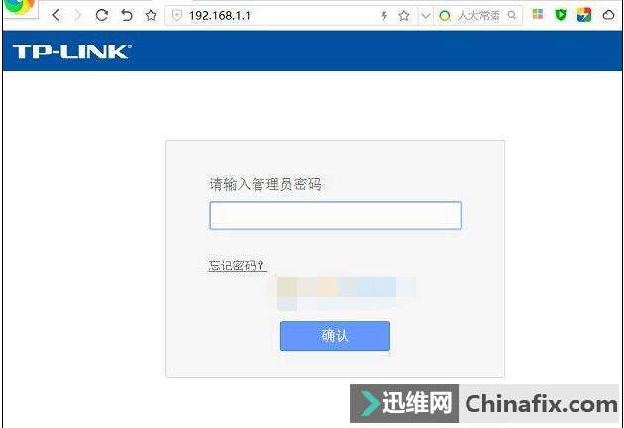Reload the page with the refresh icon
Viewport: 624px width, 428px height.
(101, 15)
